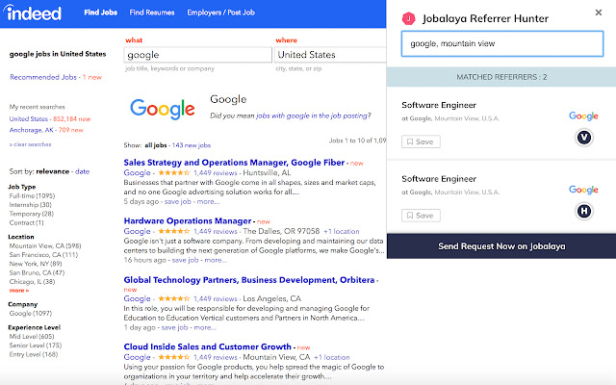Image resolution: width=616 pixels, height=385 pixels.
Task: Close the Jobalaya Referrer Hunter panel
Action: [599, 13]
